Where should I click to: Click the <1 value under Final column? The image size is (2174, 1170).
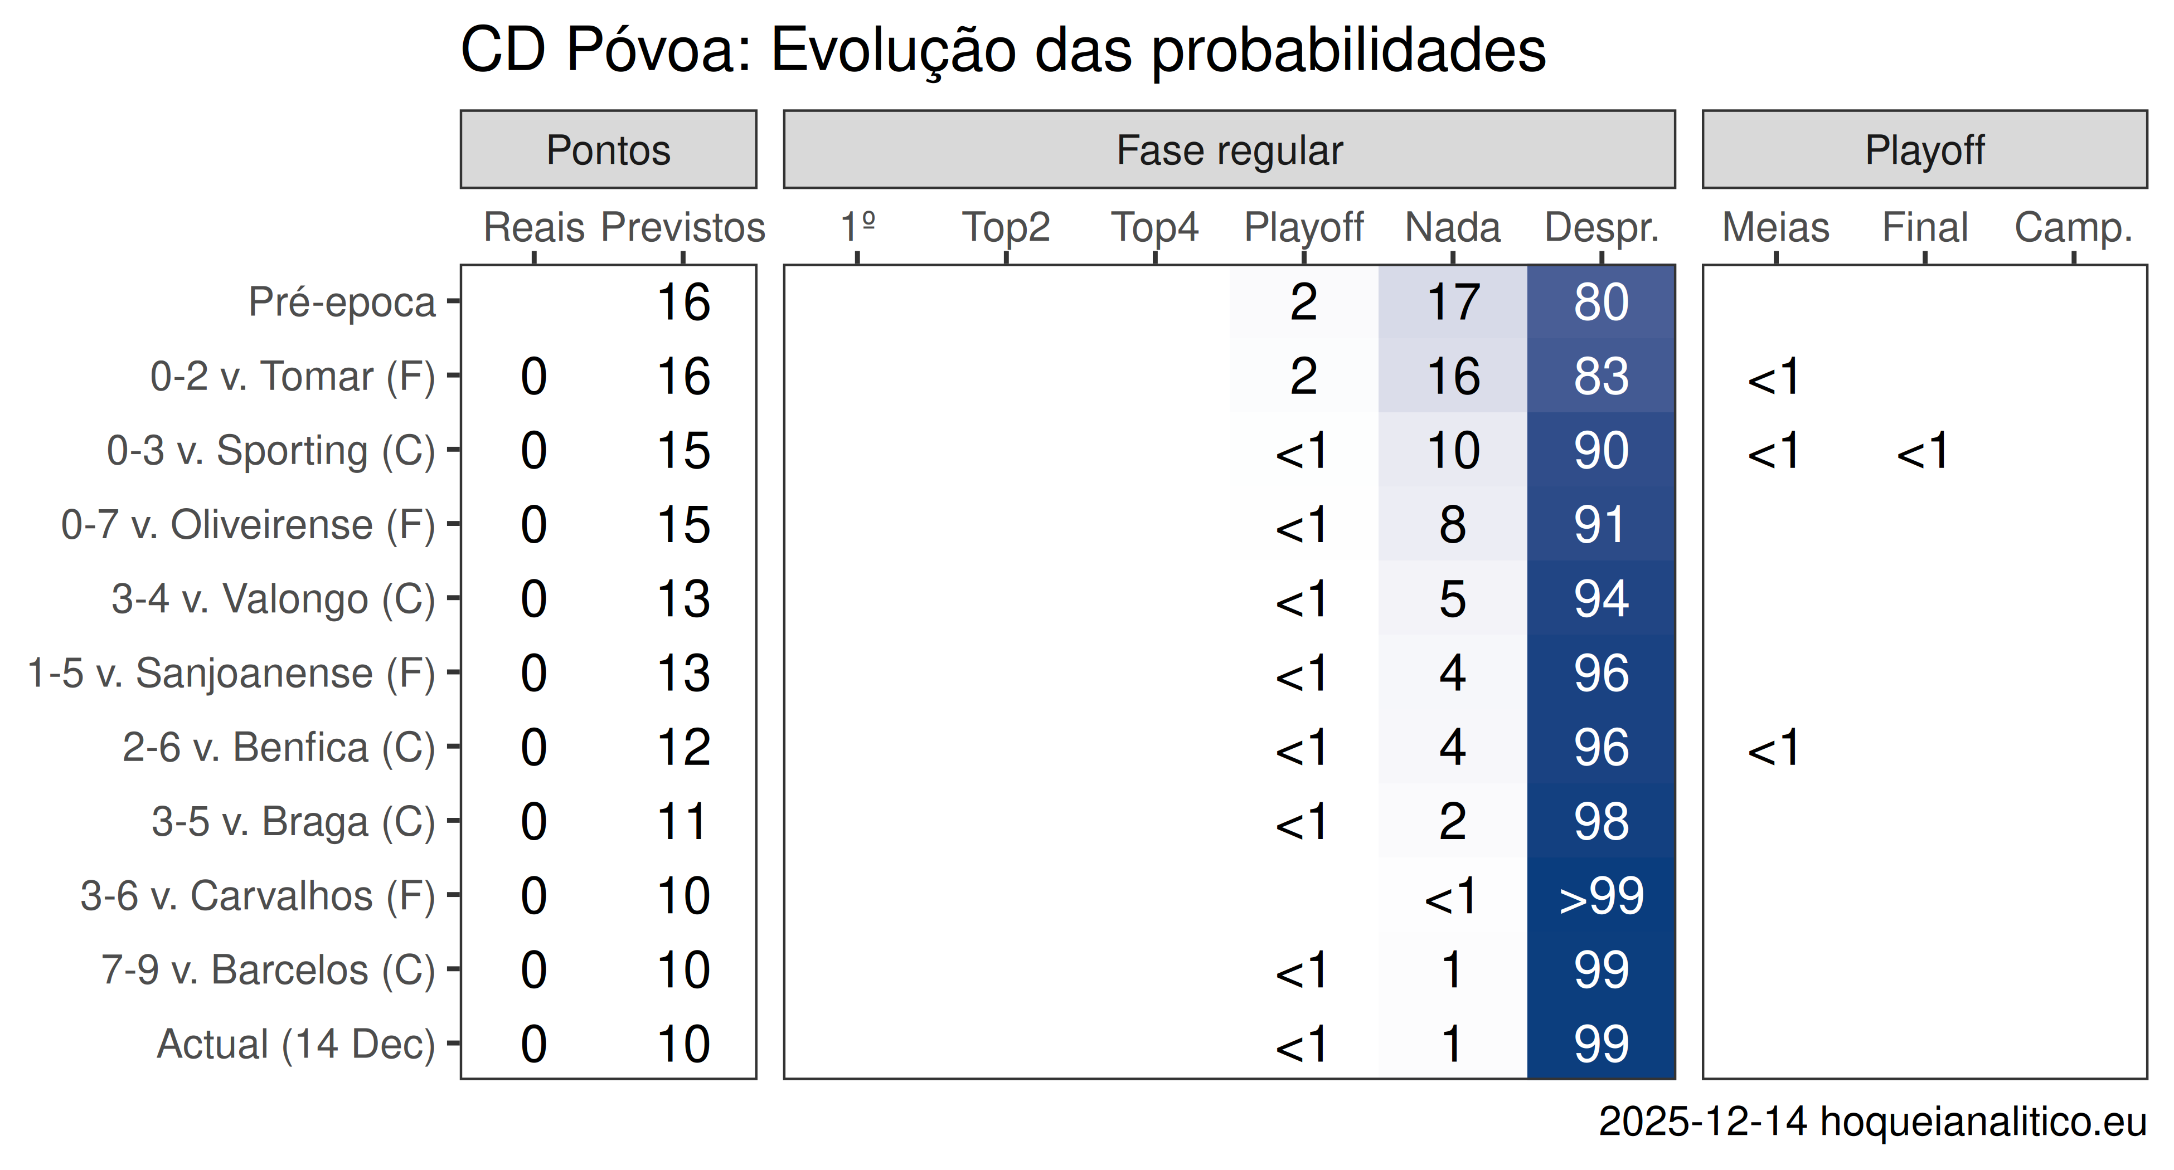point(1923,451)
